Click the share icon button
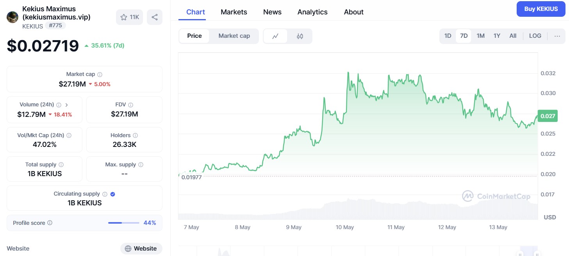569x256 pixels. coord(154,17)
